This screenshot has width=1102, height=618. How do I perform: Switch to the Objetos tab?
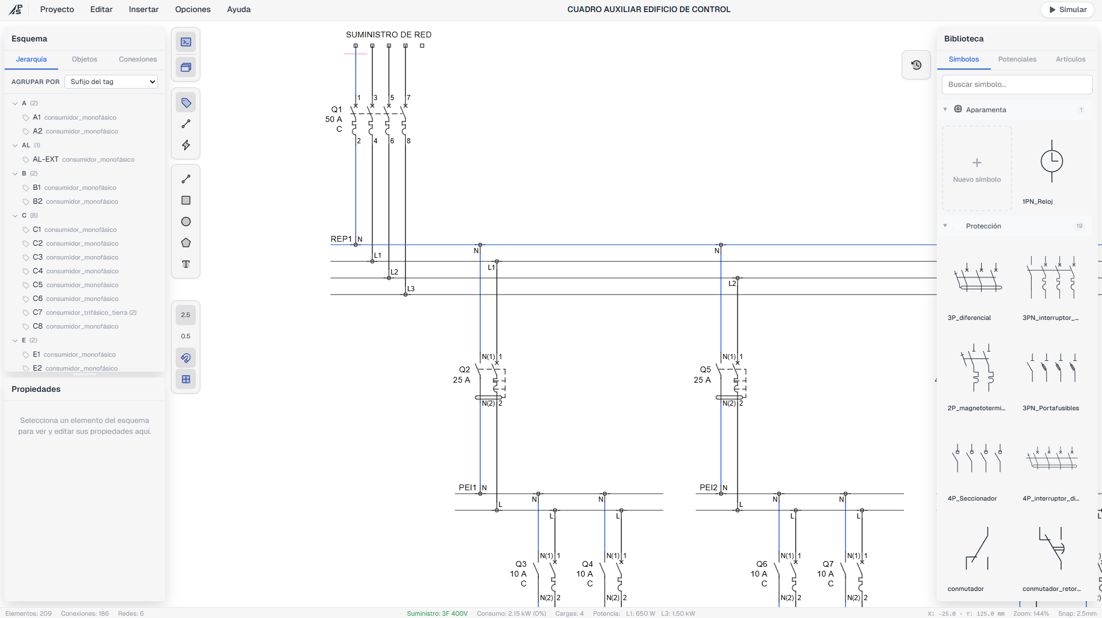[x=85, y=59]
